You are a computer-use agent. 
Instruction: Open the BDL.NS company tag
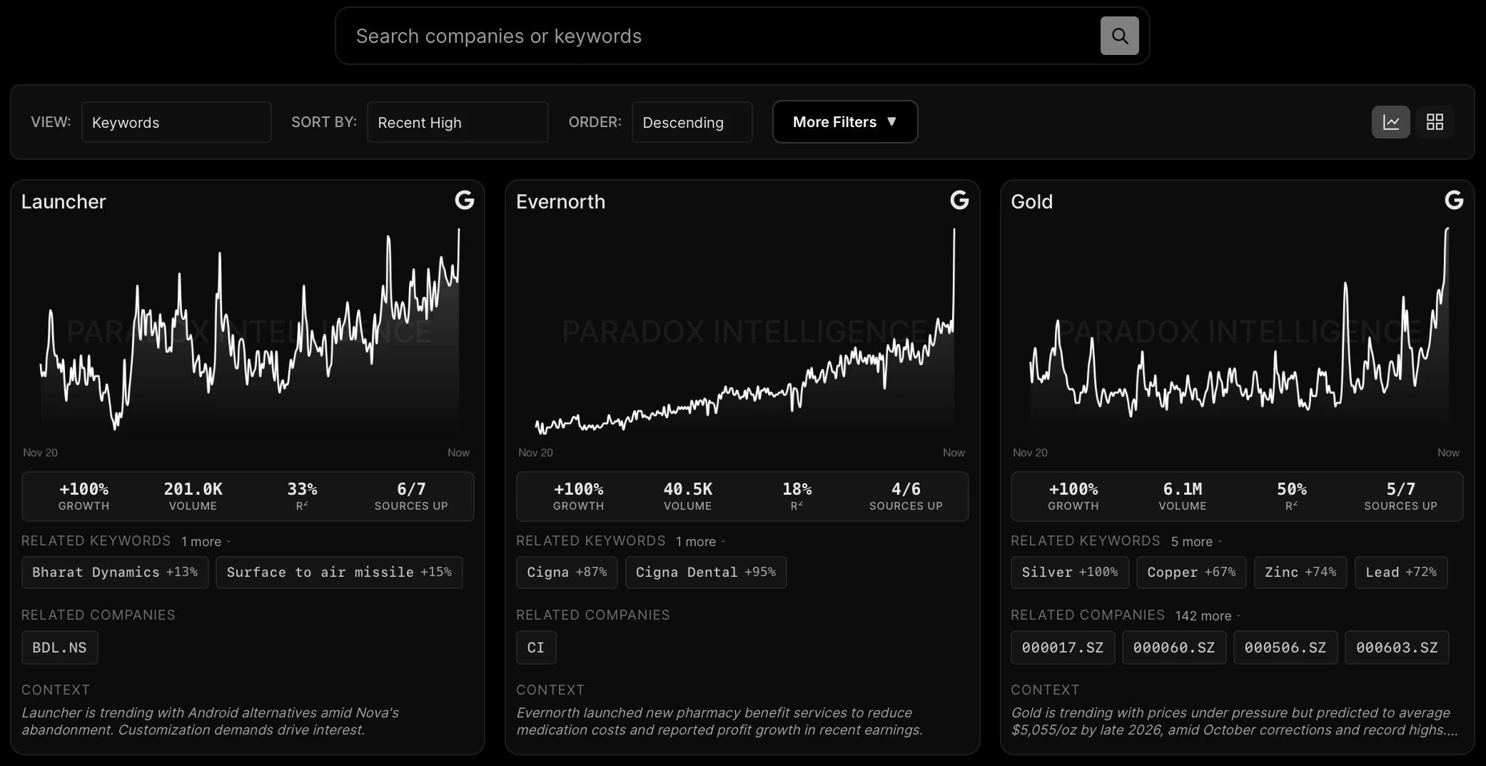(59, 647)
